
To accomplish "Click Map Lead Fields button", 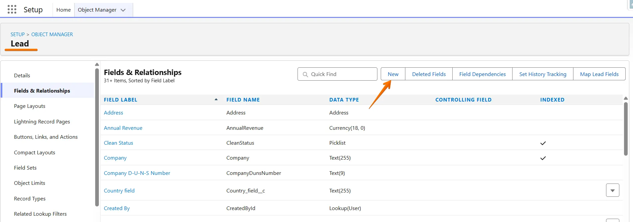I will pyautogui.click(x=599, y=74).
